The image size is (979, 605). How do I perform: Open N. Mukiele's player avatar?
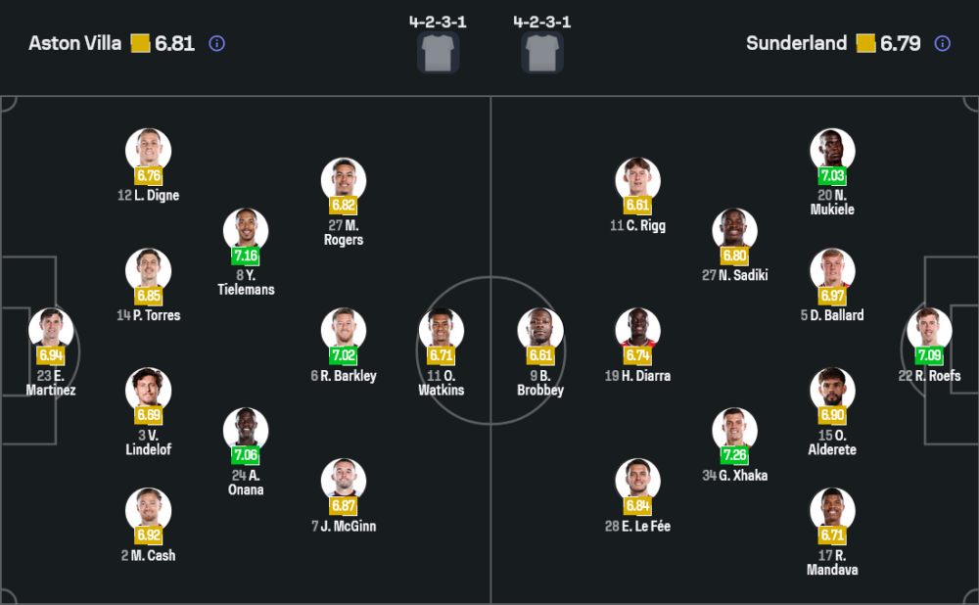pyautogui.click(x=832, y=150)
